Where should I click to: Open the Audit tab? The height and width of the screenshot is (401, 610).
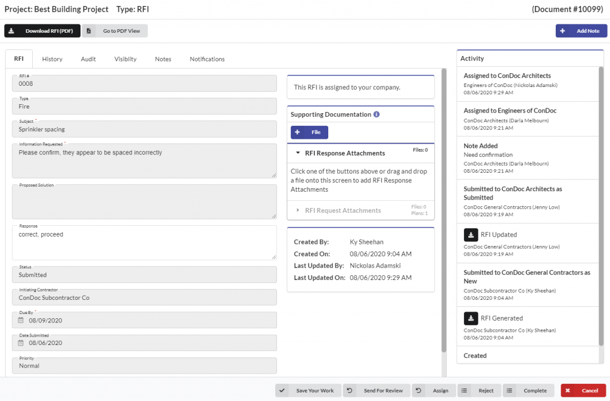(x=88, y=59)
